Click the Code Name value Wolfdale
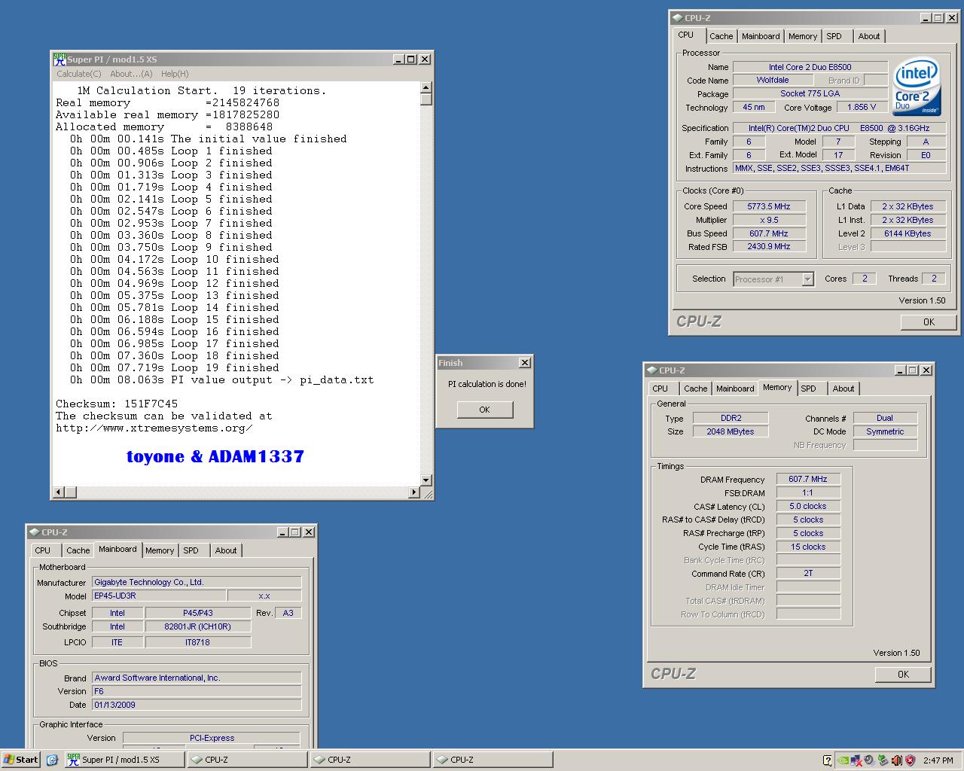Screen dimensions: 964x771 pyautogui.click(x=773, y=80)
